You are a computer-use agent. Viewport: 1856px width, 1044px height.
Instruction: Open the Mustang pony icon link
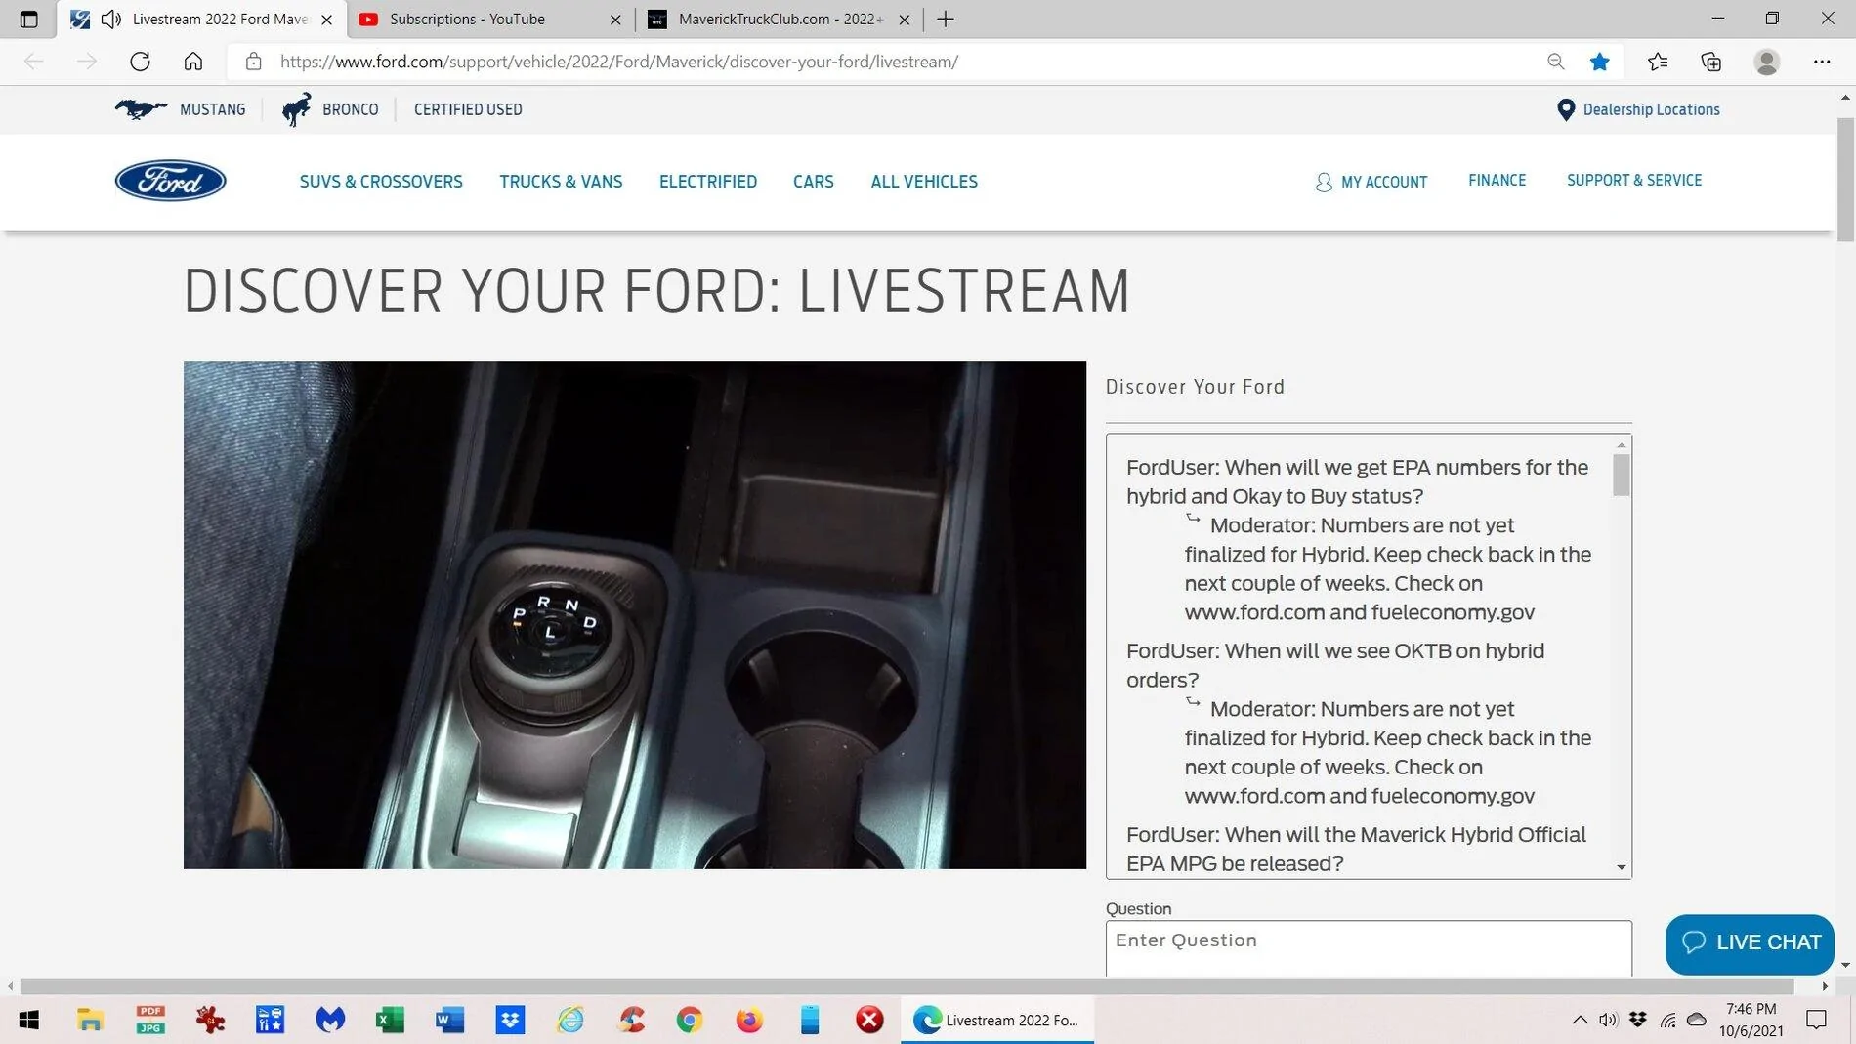141,109
